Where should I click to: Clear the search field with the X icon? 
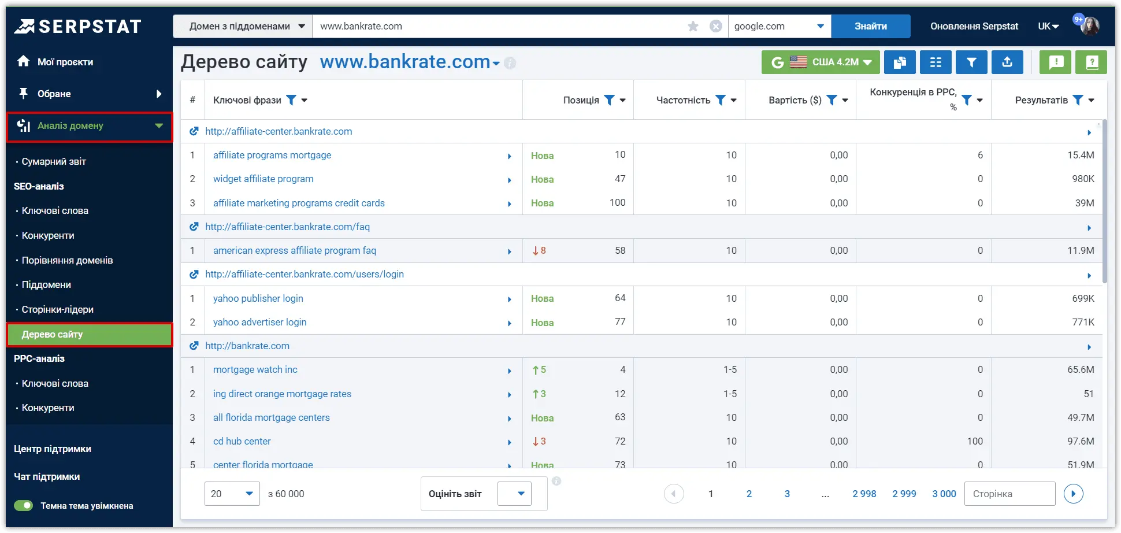716,26
